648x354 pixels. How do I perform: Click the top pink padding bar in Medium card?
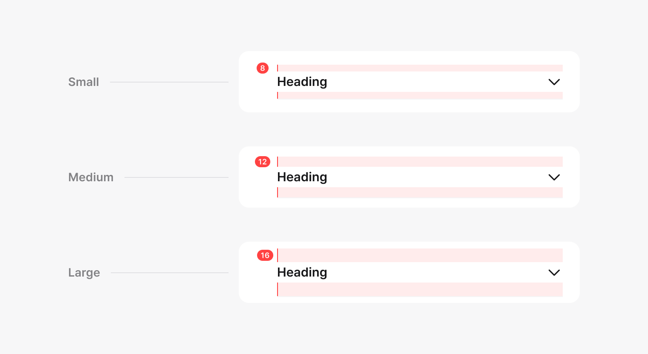pyautogui.click(x=420, y=162)
